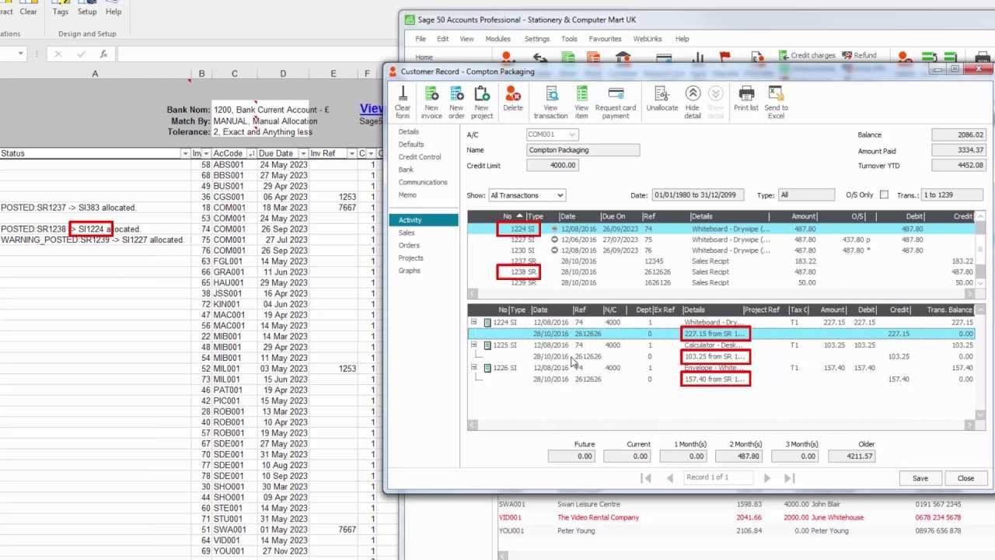Image resolution: width=995 pixels, height=560 pixels.
Task: Open the Inv Ref column filter dropdown
Action: coord(351,153)
